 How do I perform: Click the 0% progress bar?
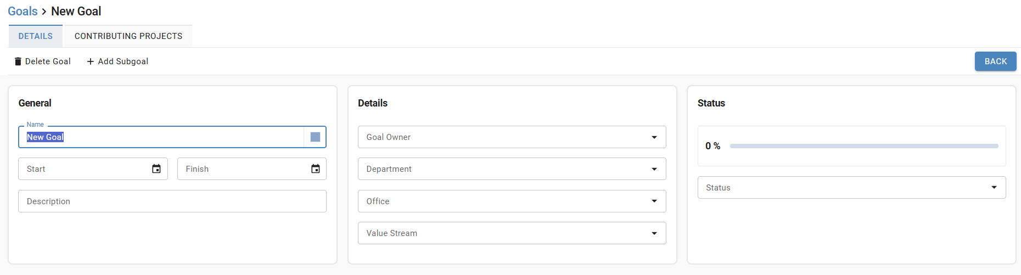pyautogui.click(x=864, y=146)
